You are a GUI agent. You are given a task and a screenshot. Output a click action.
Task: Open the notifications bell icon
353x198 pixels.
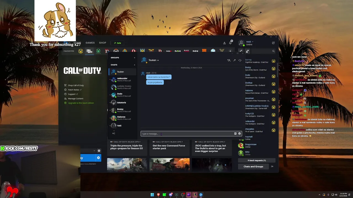point(230,43)
